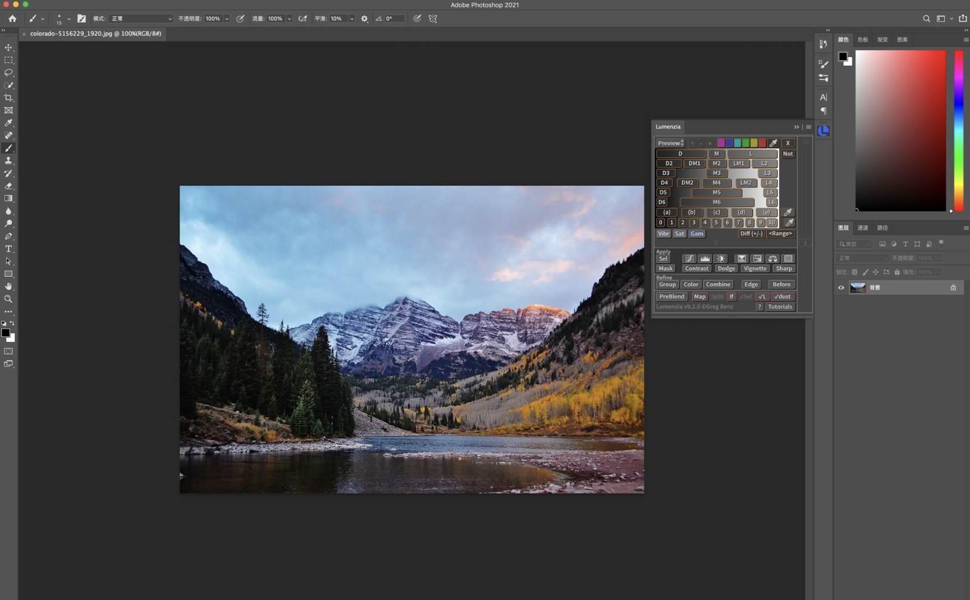Switch to the 通道 panel tab
Image resolution: width=970 pixels, height=600 pixels.
coord(863,227)
